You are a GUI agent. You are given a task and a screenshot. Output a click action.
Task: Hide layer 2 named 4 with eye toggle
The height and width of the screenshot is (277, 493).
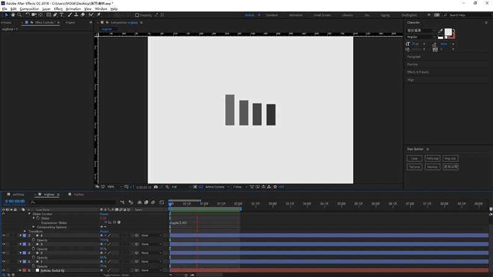[4, 235]
